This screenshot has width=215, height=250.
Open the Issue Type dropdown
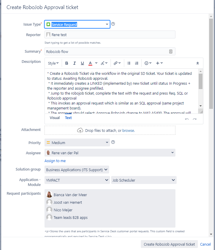click(x=77, y=24)
